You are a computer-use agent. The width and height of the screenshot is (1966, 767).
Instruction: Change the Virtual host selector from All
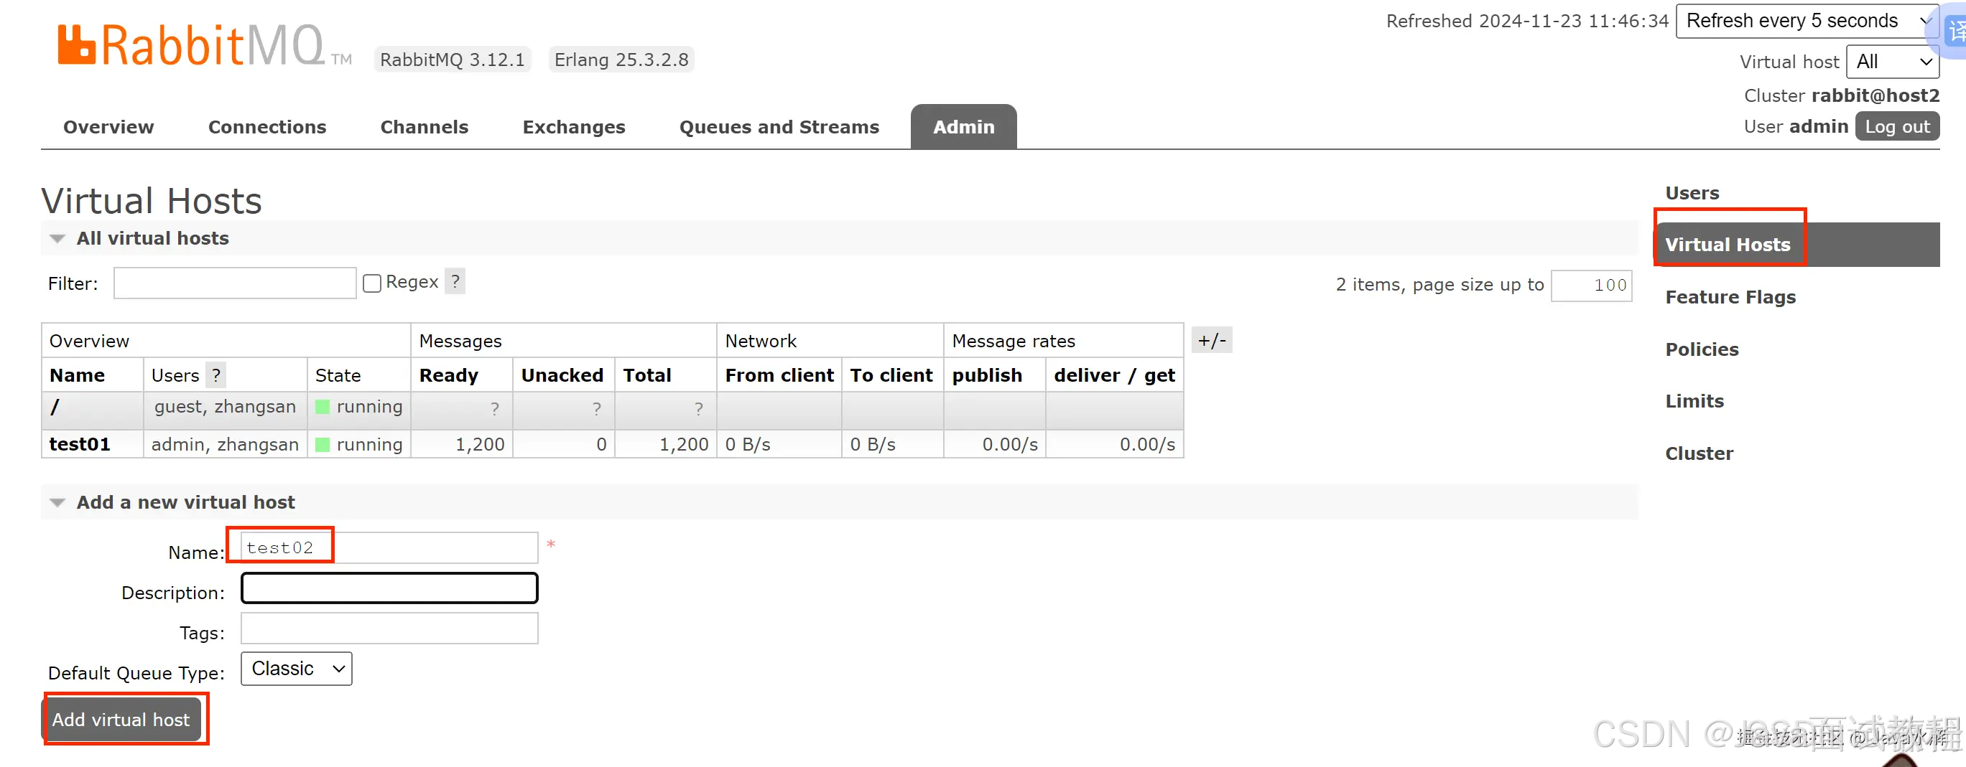[1892, 62]
